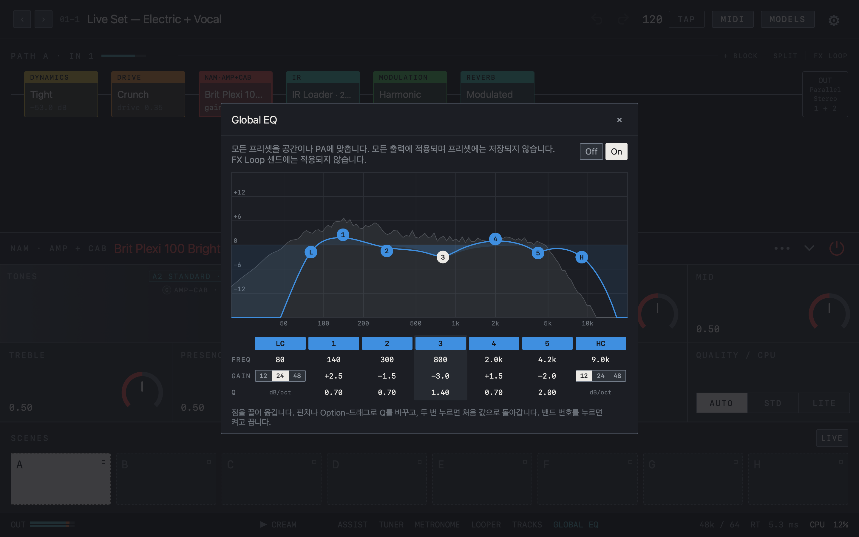Viewport: 859px width, 537px height.
Task: Open TUNER from bottom bar
Action: tap(391, 524)
